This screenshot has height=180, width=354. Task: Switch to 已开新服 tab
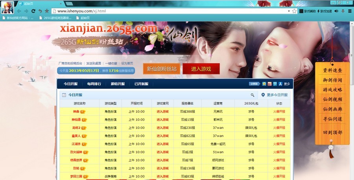(x=142, y=84)
